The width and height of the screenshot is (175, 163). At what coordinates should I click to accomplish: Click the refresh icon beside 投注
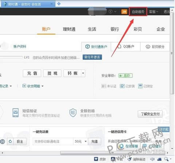point(10,142)
